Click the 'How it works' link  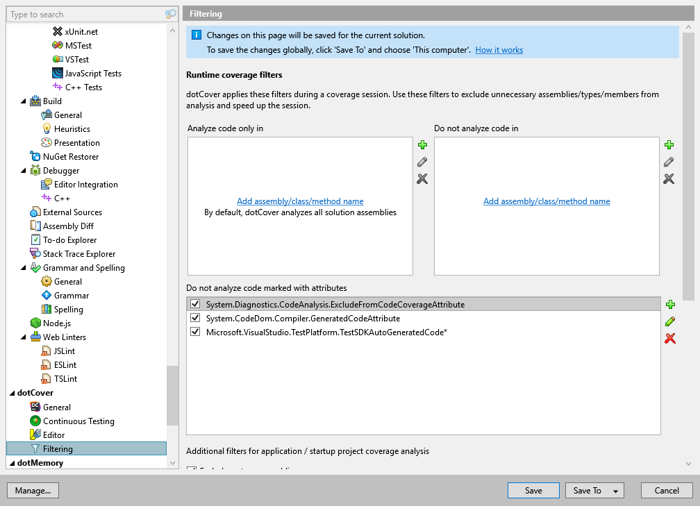tap(499, 50)
